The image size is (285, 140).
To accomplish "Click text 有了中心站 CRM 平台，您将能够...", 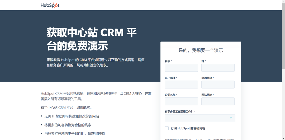I will (66, 108).
